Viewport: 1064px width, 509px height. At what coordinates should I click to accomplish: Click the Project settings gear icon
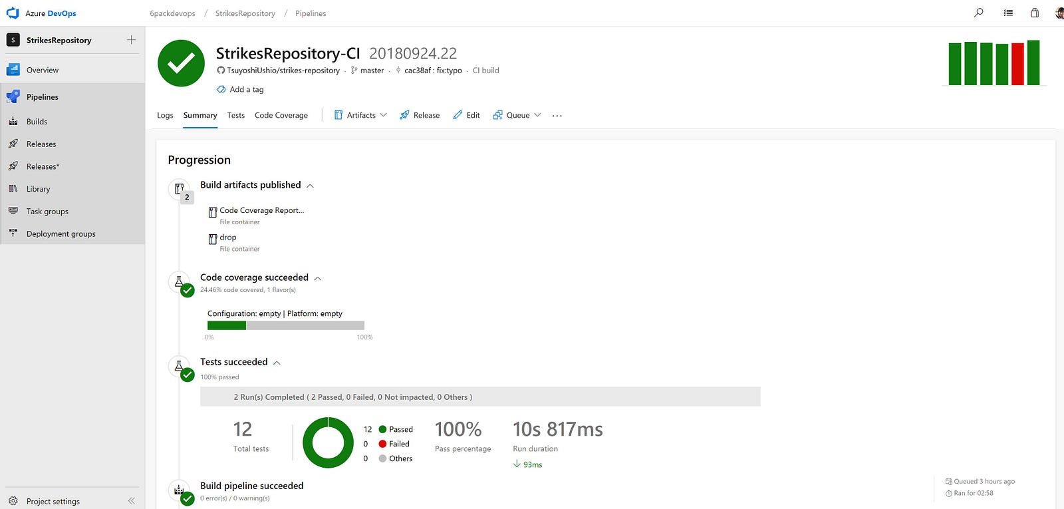pos(13,501)
